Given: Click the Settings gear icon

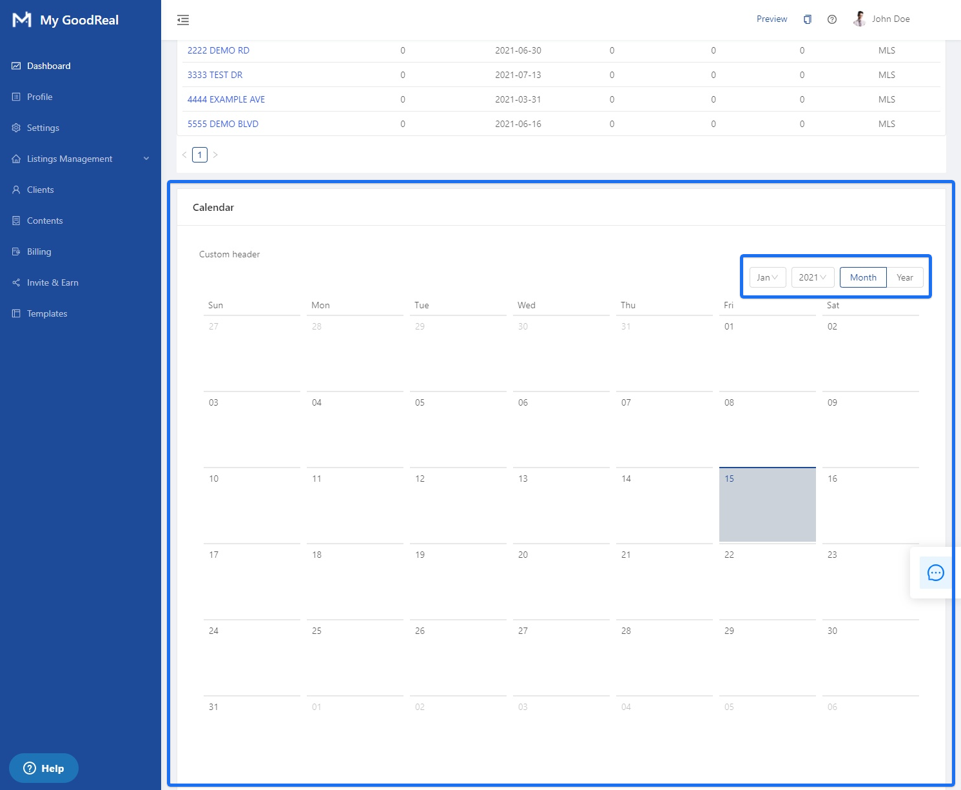Looking at the screenshot, I should (16, 127).
